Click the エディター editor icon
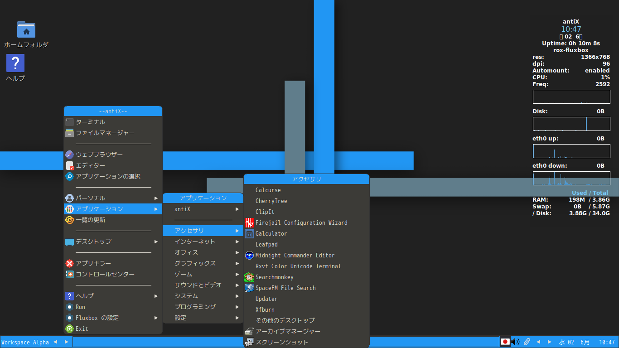Image resolution: width=619 pixels, height=348 pixels. click(69, 165)
